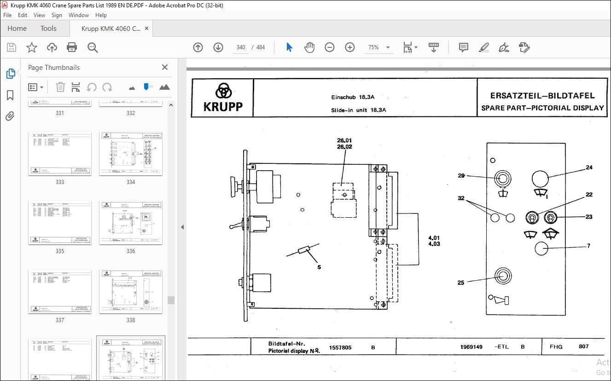
Task: Toggle the Page Thumbnails panel icon
Action: tap(10, 74)
